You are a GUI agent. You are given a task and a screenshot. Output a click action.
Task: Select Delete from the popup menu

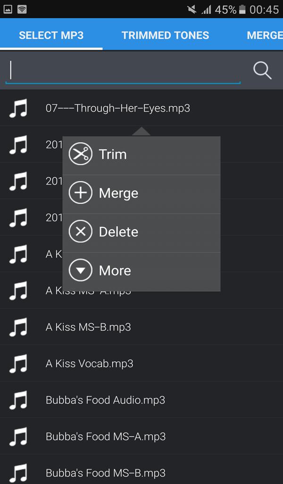pos(118,232)
